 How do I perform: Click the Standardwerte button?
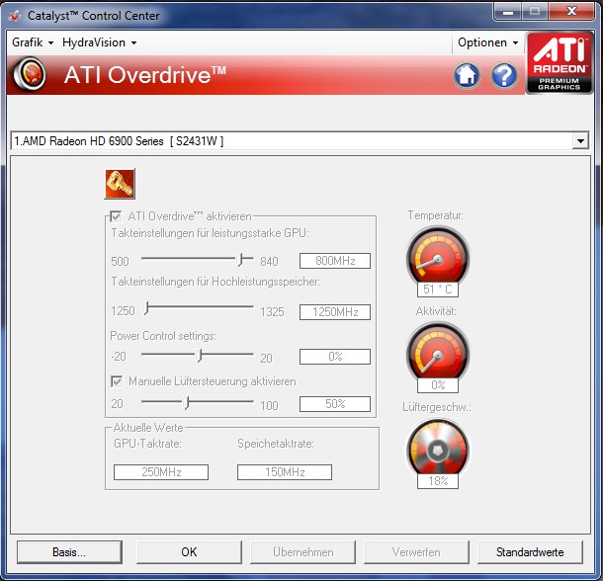pyautogui.click(x=530, y=552)
